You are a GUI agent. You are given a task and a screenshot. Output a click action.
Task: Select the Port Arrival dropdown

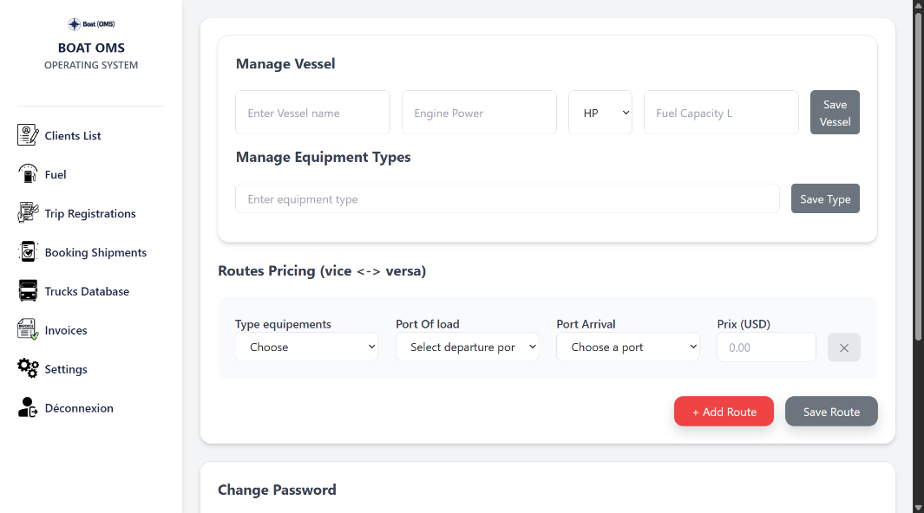(x=627, y=347)
